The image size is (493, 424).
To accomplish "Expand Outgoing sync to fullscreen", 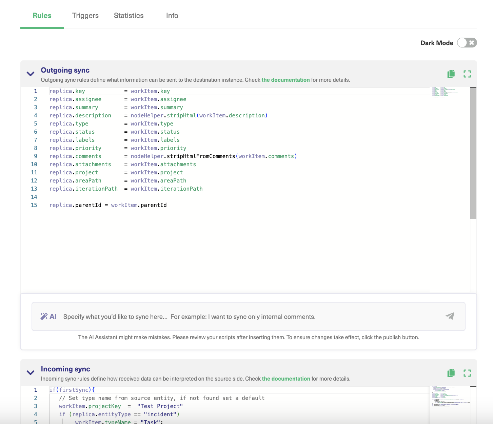I will pyautogui.click(x=467, y=74).
